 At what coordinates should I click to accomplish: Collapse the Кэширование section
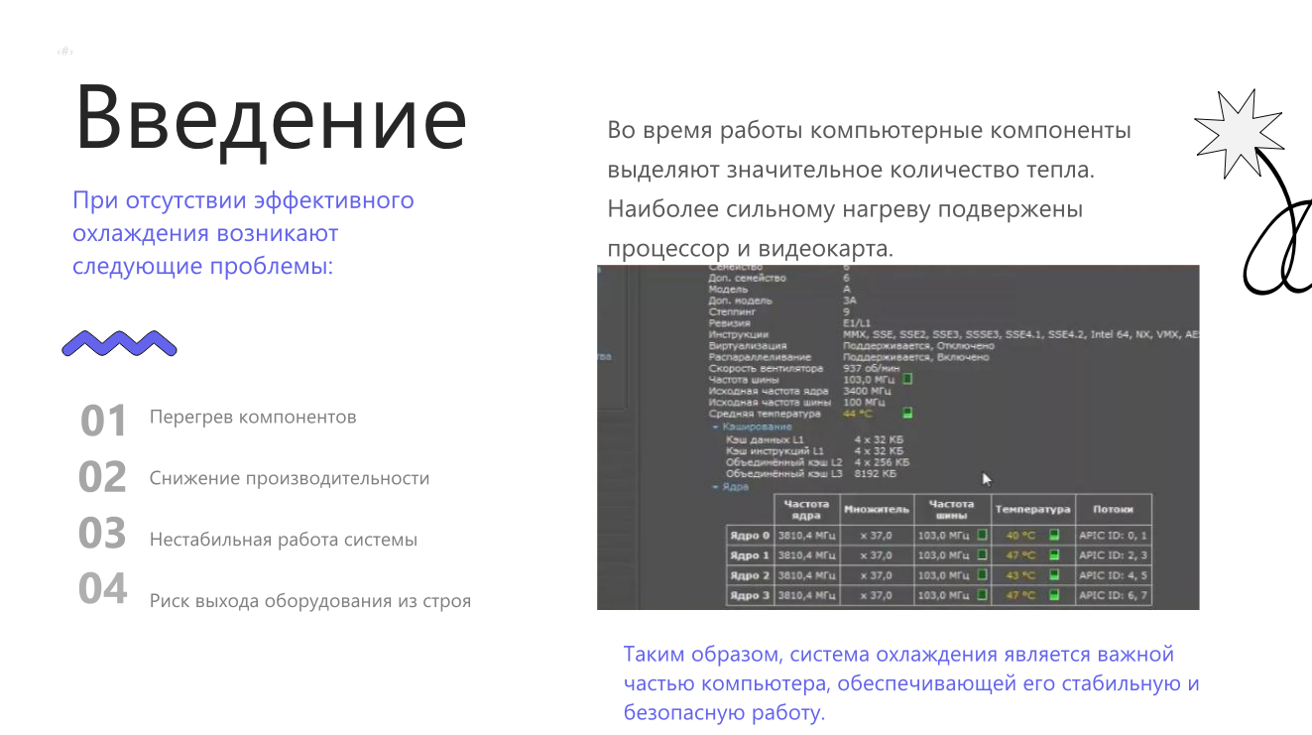pos(716,427)
